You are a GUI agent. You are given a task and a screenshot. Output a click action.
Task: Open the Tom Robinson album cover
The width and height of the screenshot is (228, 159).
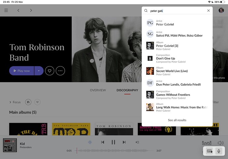coord(114,129)
